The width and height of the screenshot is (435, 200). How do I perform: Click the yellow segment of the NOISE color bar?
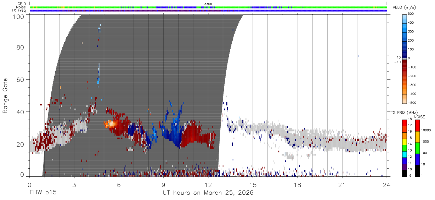[x=418, y=136]
